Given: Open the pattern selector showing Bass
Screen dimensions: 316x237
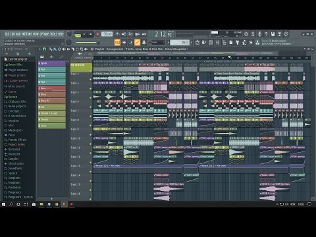Looking at the screenshot, I should pos(180,42).
